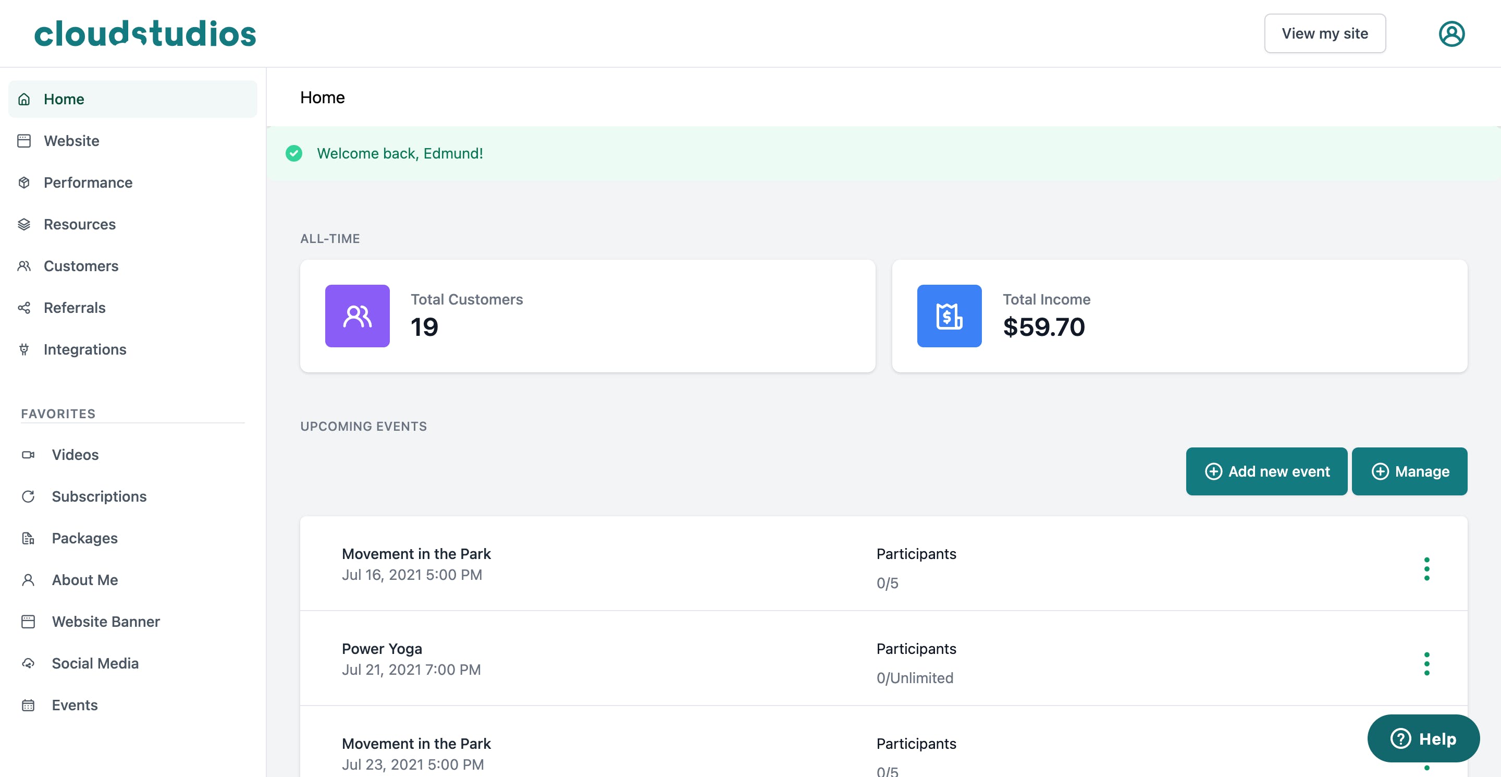
Task: Open options menu for Jul 16 event
Action: coord(1426,568)
